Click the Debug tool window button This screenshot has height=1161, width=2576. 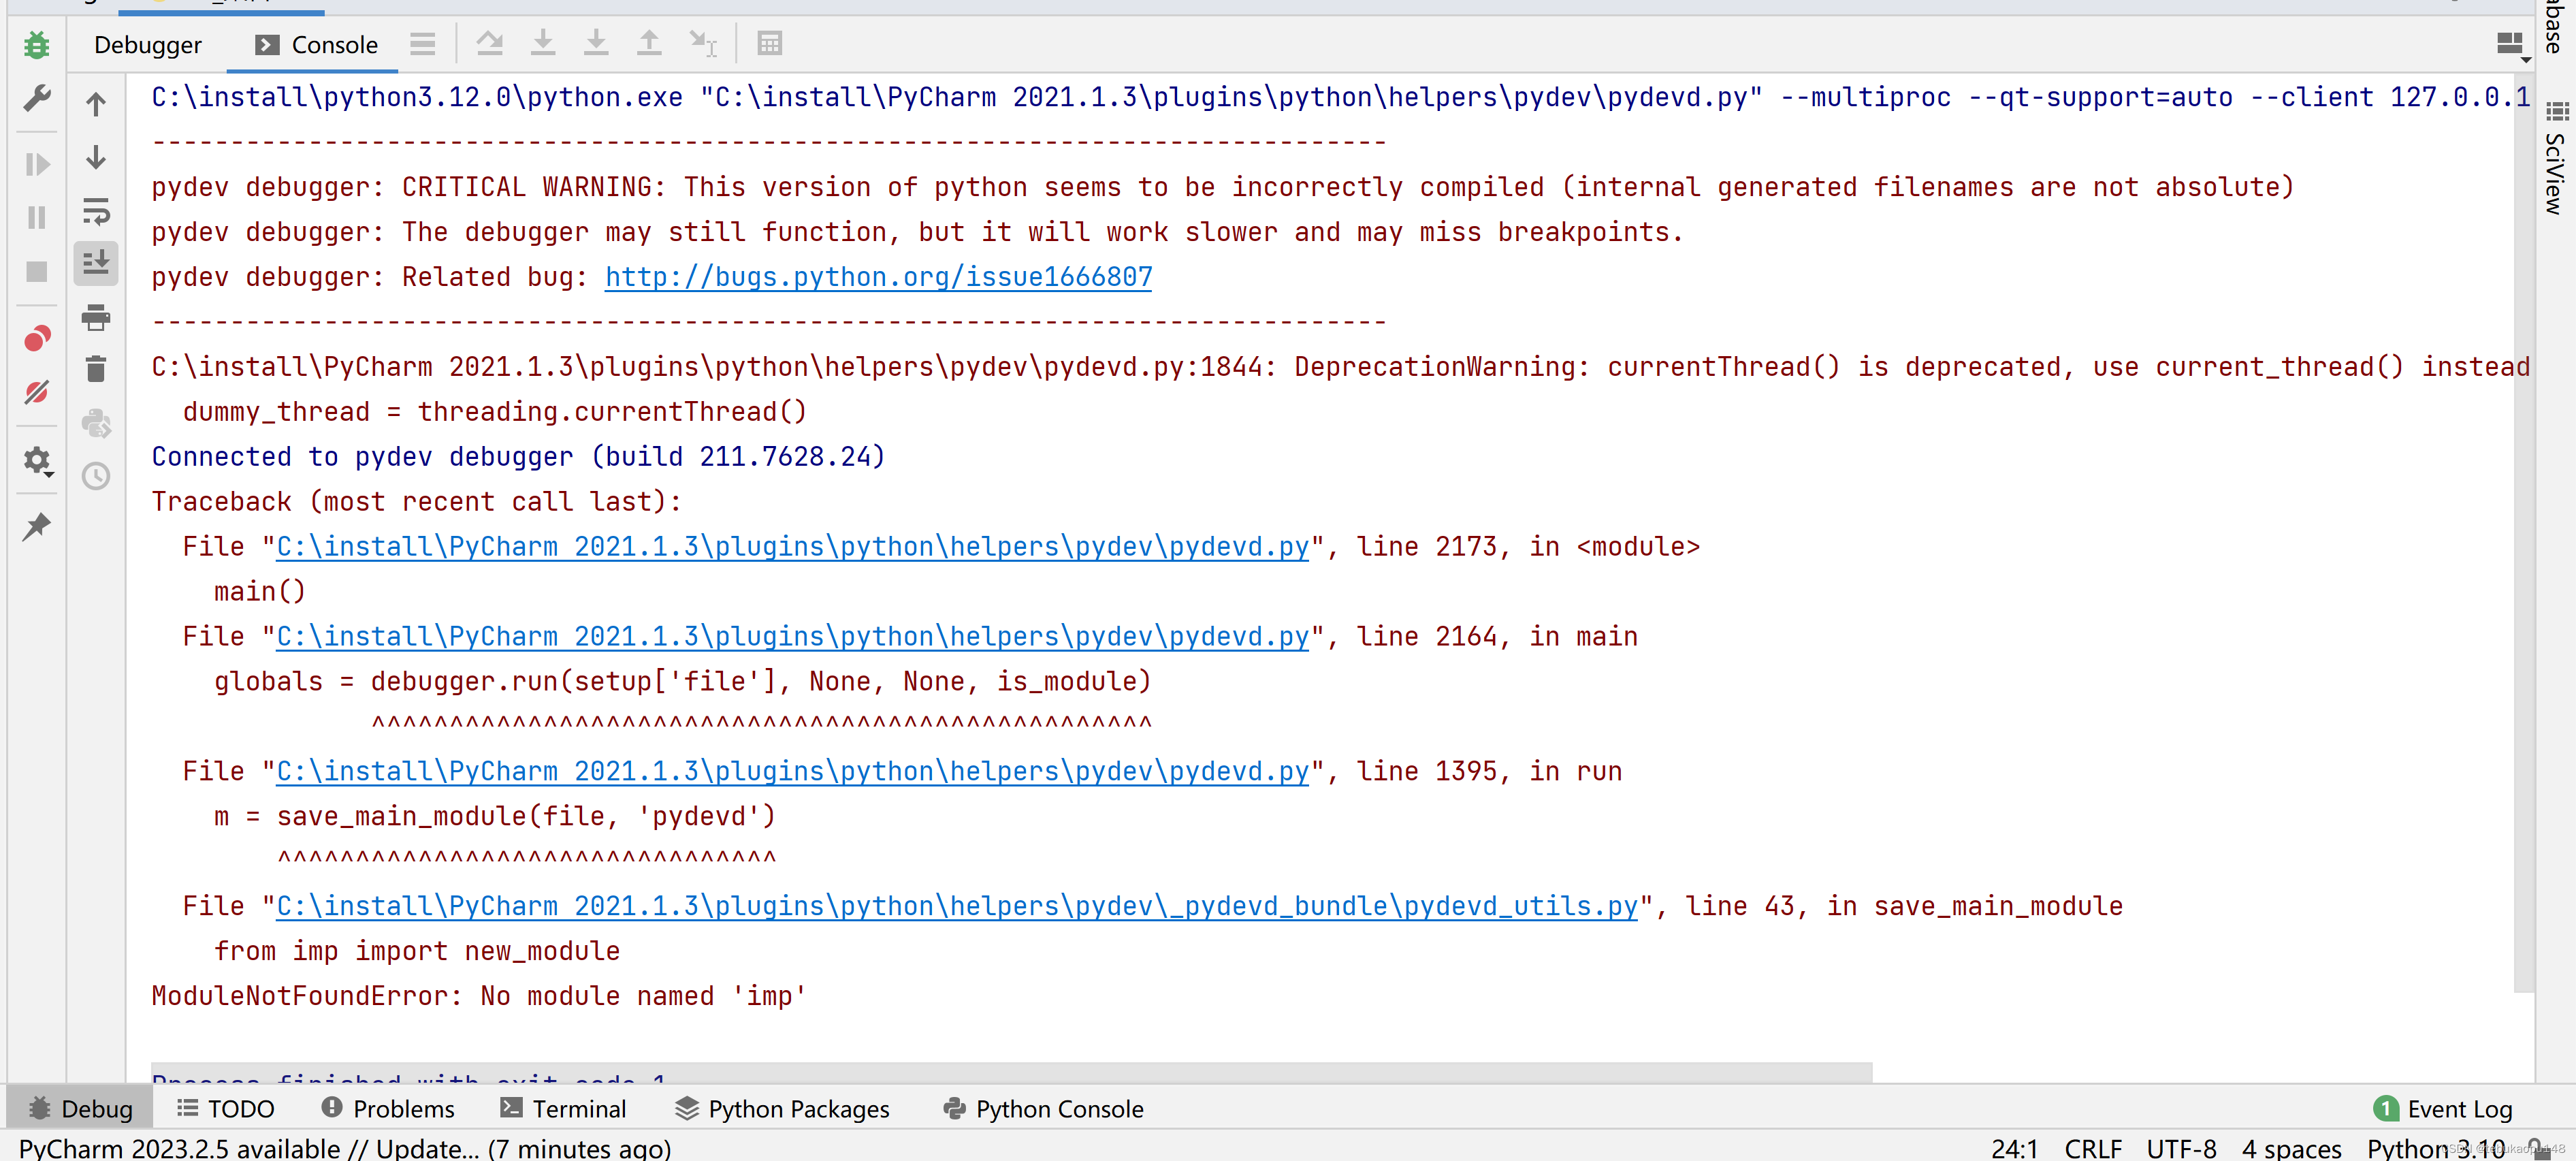pos(80,1108)
